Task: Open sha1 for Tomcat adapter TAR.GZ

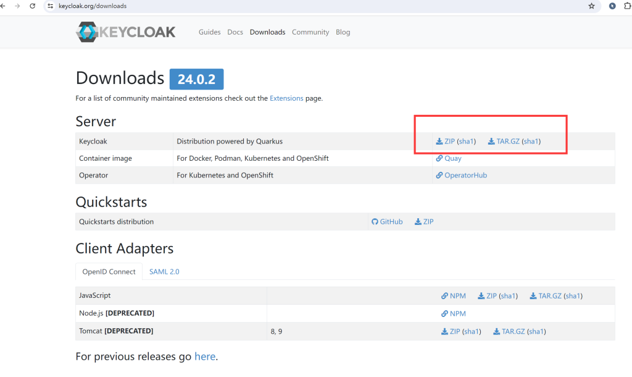Action: pyautogui.click(x=536, y=331)
